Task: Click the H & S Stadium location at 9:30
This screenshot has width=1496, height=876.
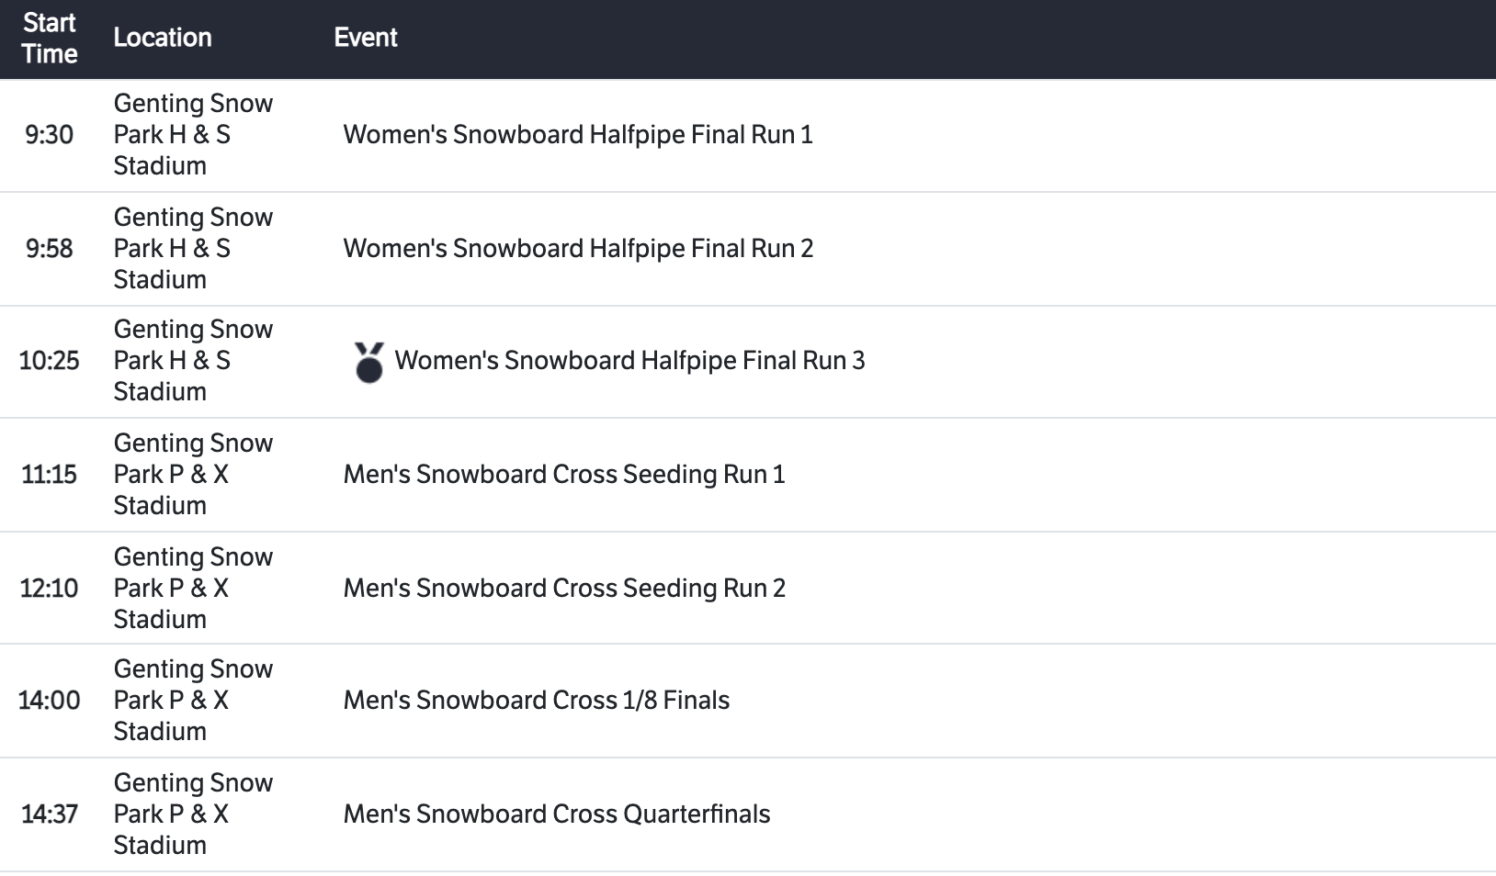Action: point(192,135)
